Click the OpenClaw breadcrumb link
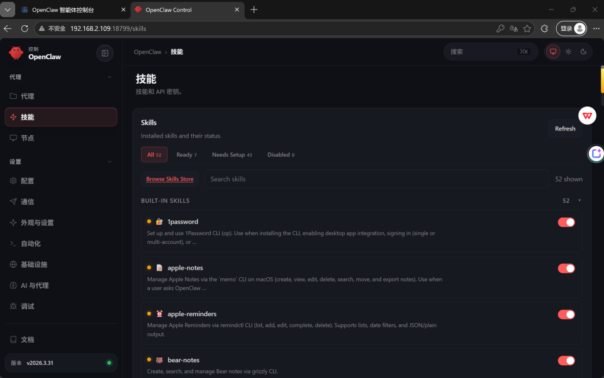Image resolution: width=604 pixels, height=378 pixels. coord(147,52)
